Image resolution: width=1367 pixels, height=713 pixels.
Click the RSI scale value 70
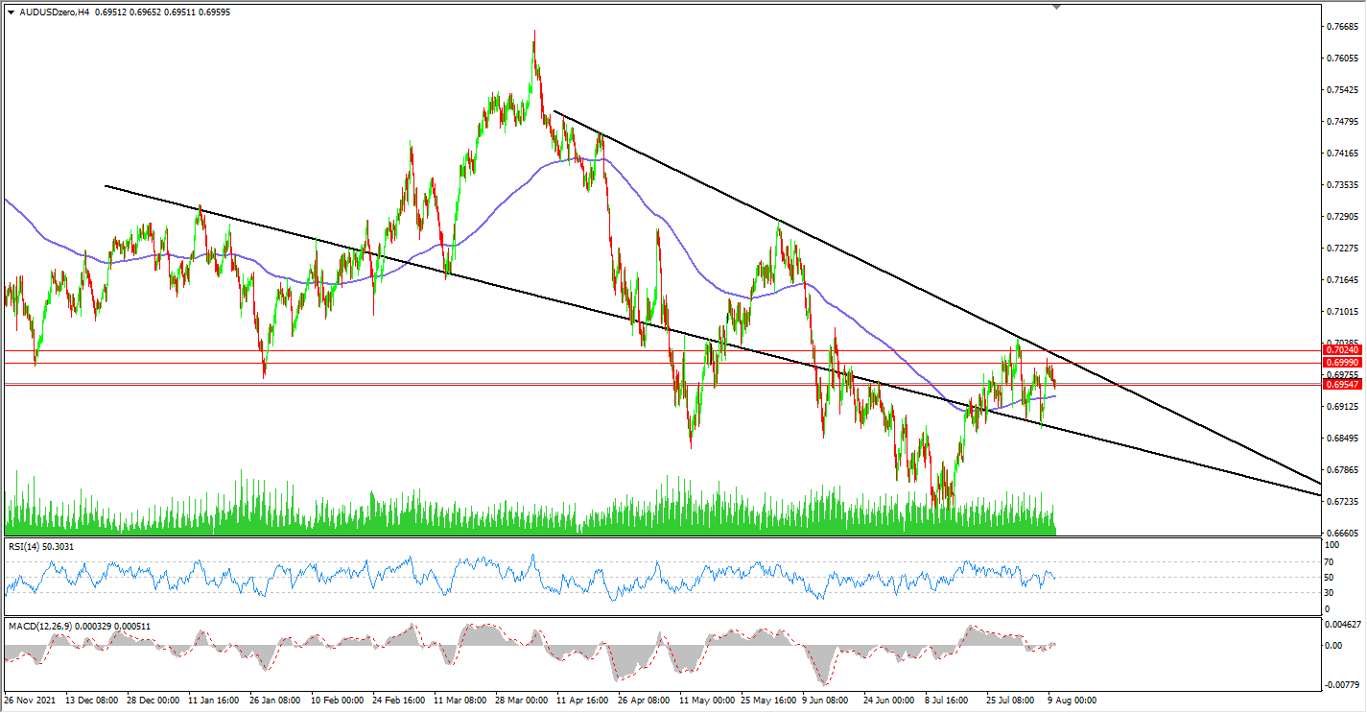[1329, 561]
